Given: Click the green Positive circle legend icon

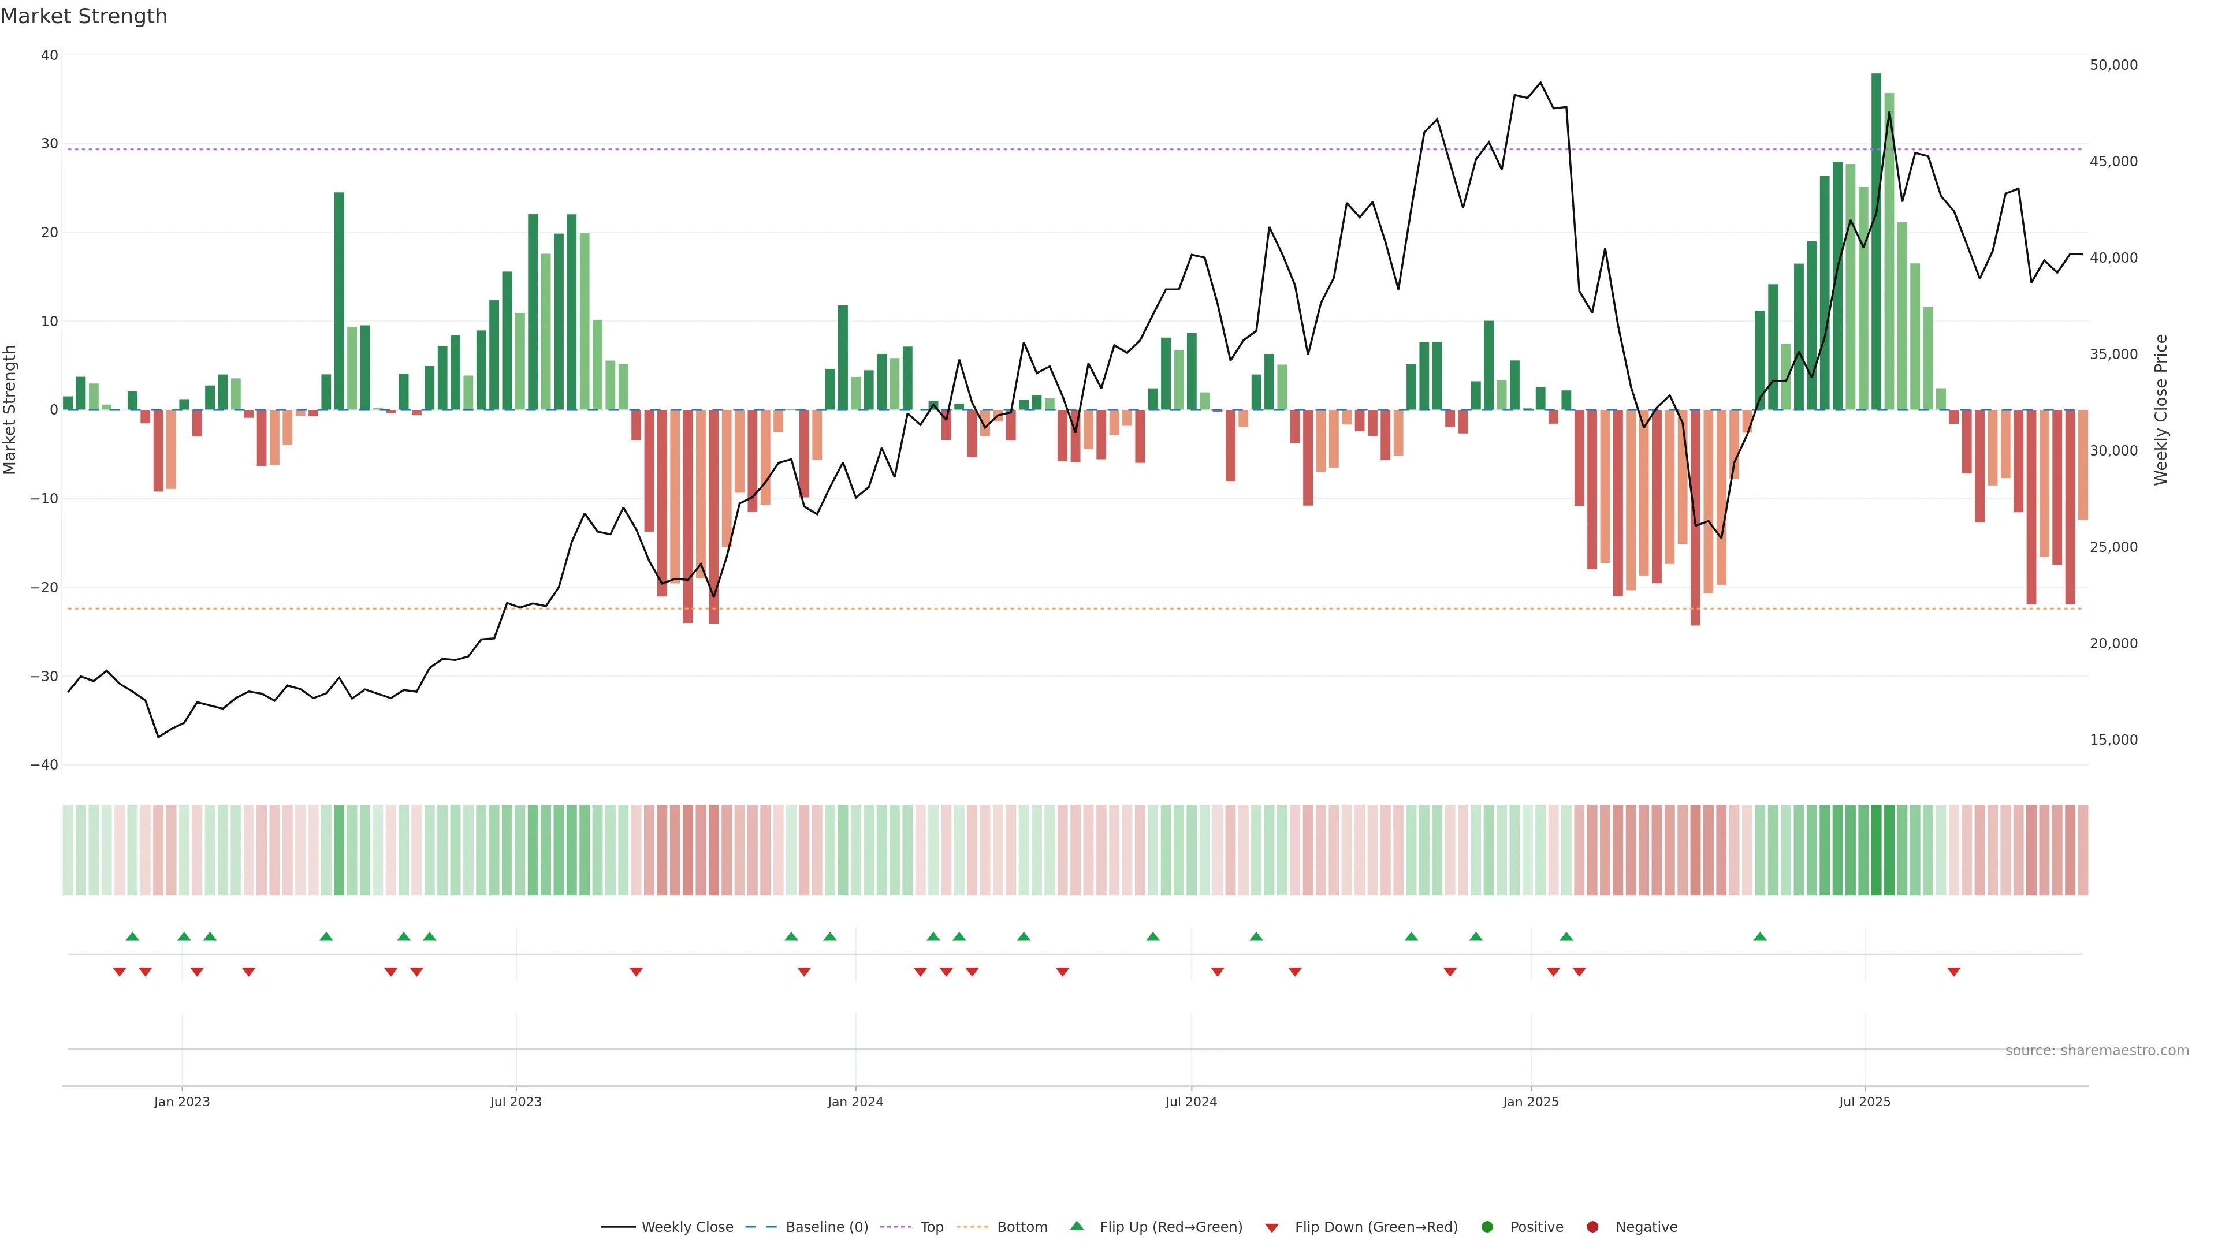Looking at the screenshot, I should pyautogui.click(x=1487, y=1227).
